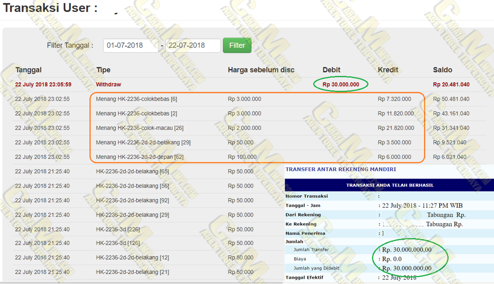Click the start date field showing 01-07-2018

(x=131, y=45)
